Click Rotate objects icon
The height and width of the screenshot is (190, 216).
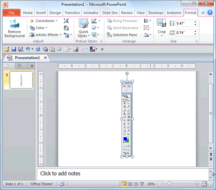click(x=146, y=35)
